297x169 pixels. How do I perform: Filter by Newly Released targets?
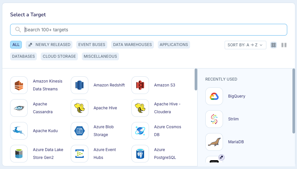coord(49,45)
